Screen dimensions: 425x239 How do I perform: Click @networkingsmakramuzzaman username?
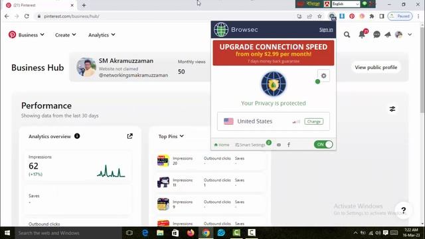(x=133, y=75)
